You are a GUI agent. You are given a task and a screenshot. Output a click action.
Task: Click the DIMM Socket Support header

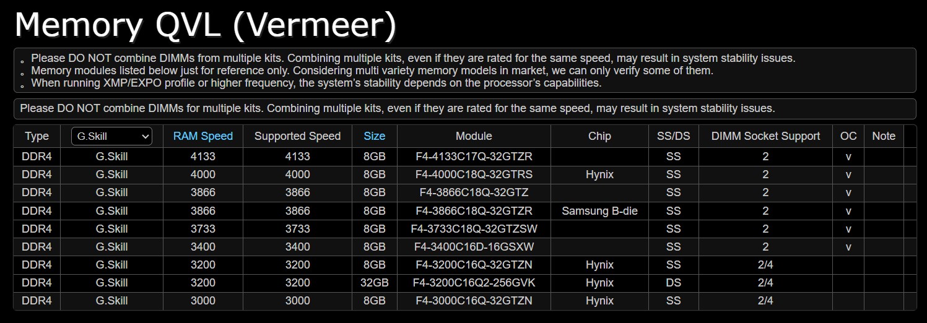765,136
